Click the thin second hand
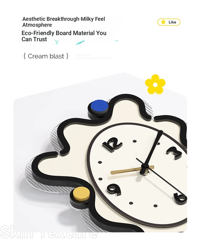The image size is (202, 251). coord(162,178)
